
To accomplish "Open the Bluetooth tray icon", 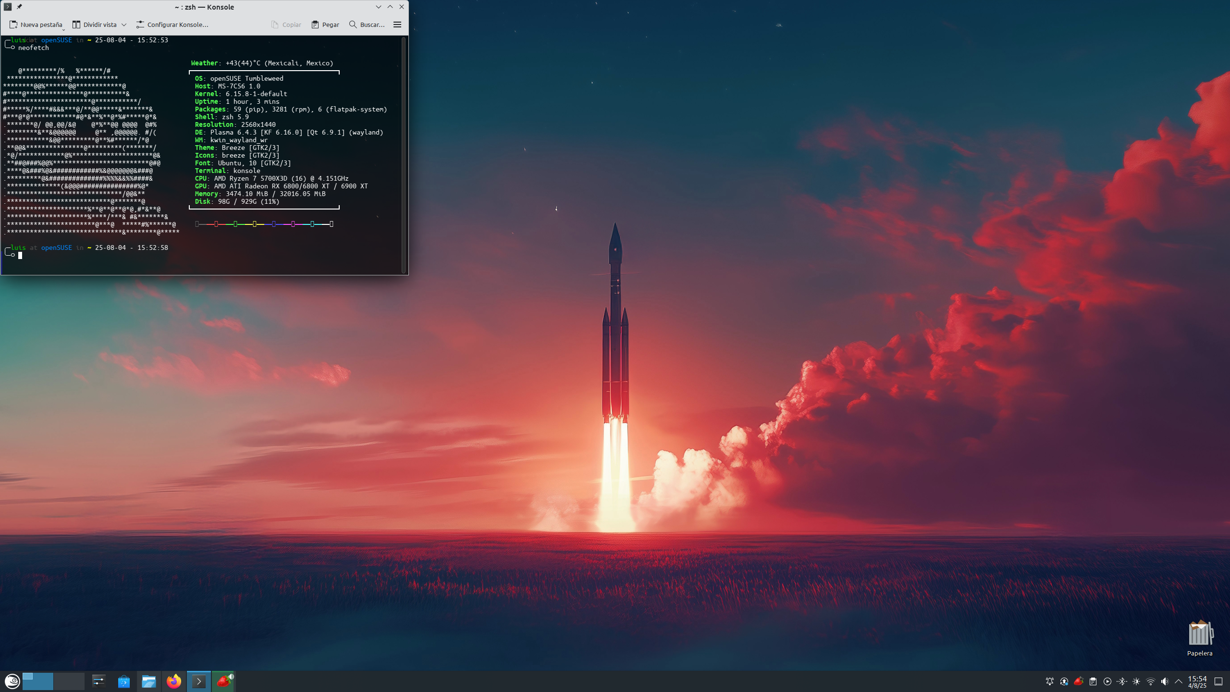I will point(1122,681).
